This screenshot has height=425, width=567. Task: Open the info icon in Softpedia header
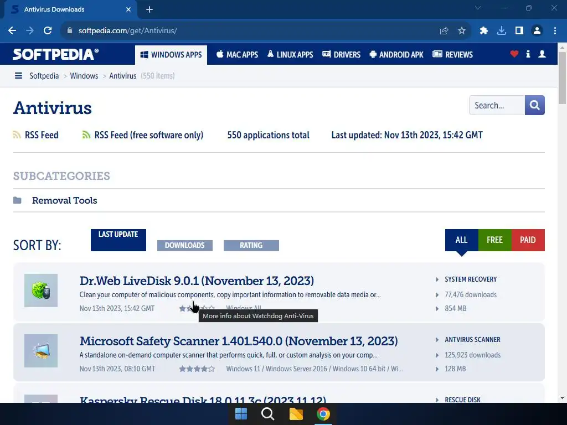[x=528, y=54]
